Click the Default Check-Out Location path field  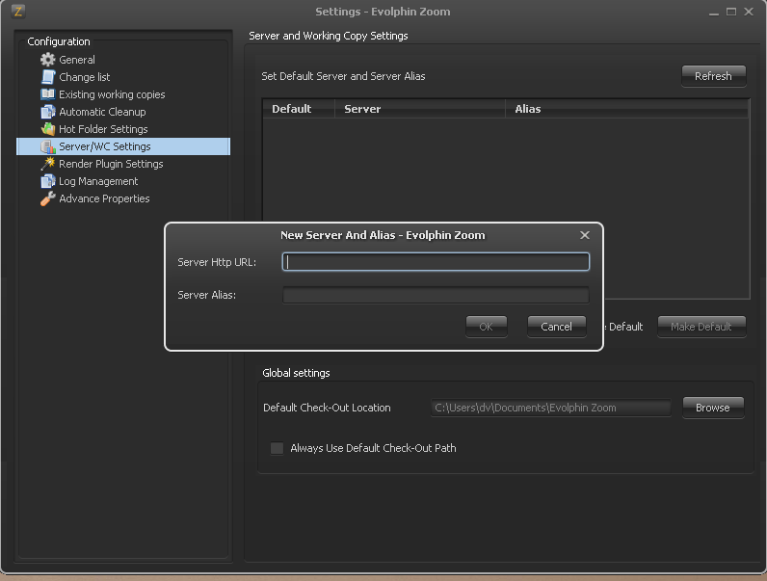coord(551,408)
